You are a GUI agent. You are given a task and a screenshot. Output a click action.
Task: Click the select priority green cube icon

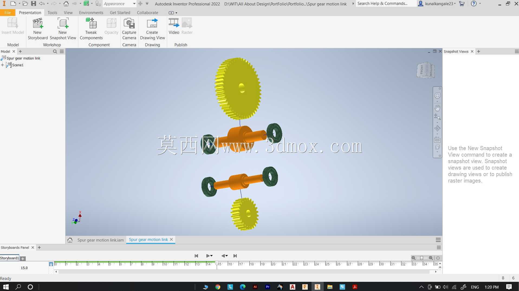86,4
